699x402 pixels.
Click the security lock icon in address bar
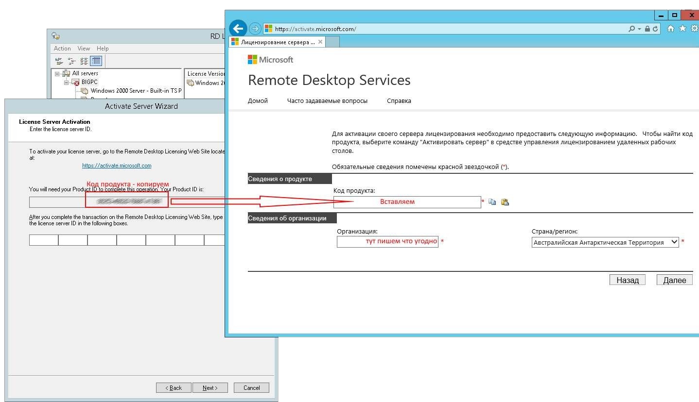[x=647, y=29]
